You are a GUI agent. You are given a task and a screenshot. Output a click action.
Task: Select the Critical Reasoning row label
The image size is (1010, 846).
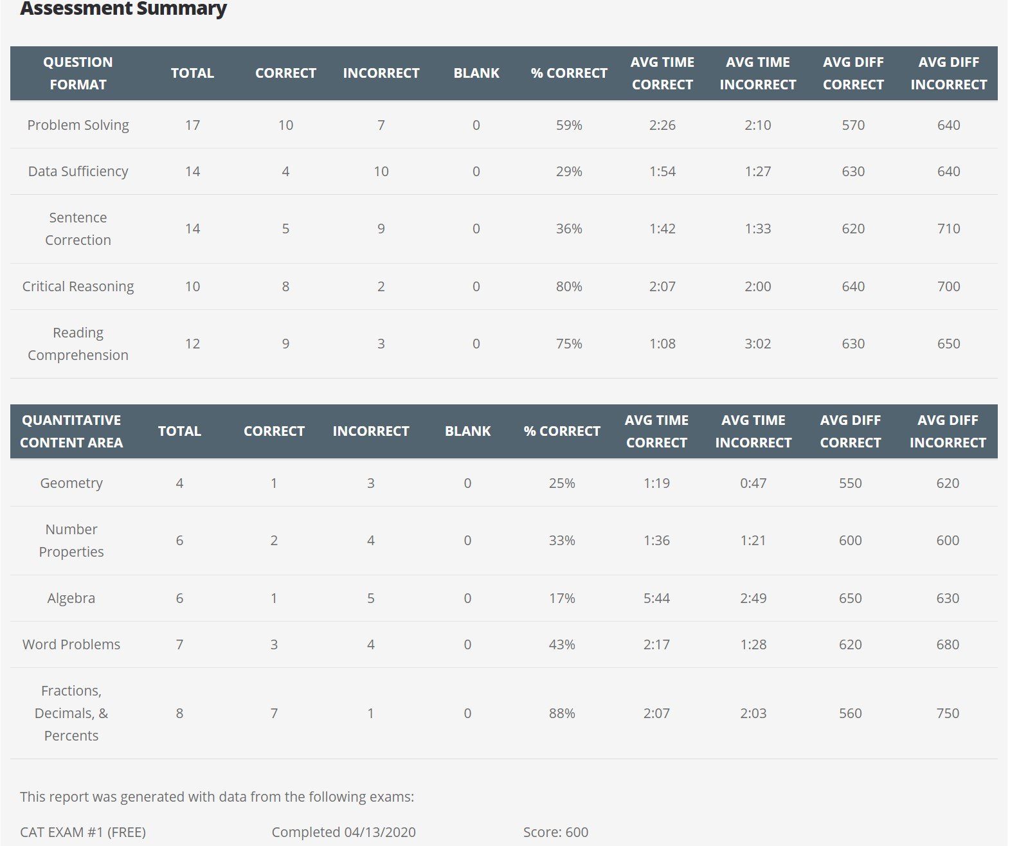78,287
